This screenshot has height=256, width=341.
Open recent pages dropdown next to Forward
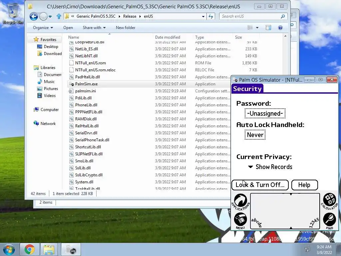[x=50, y=17]
